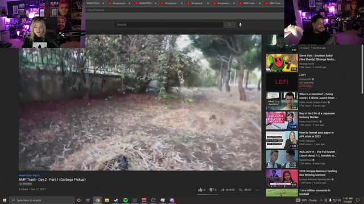Close the #nmprecycle browser tab
The width and height of the screenshot is (364, 204).
pyautogui.click(x=129, y=3)
